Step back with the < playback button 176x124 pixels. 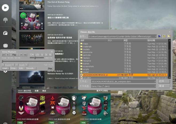(x=8, y=55)
